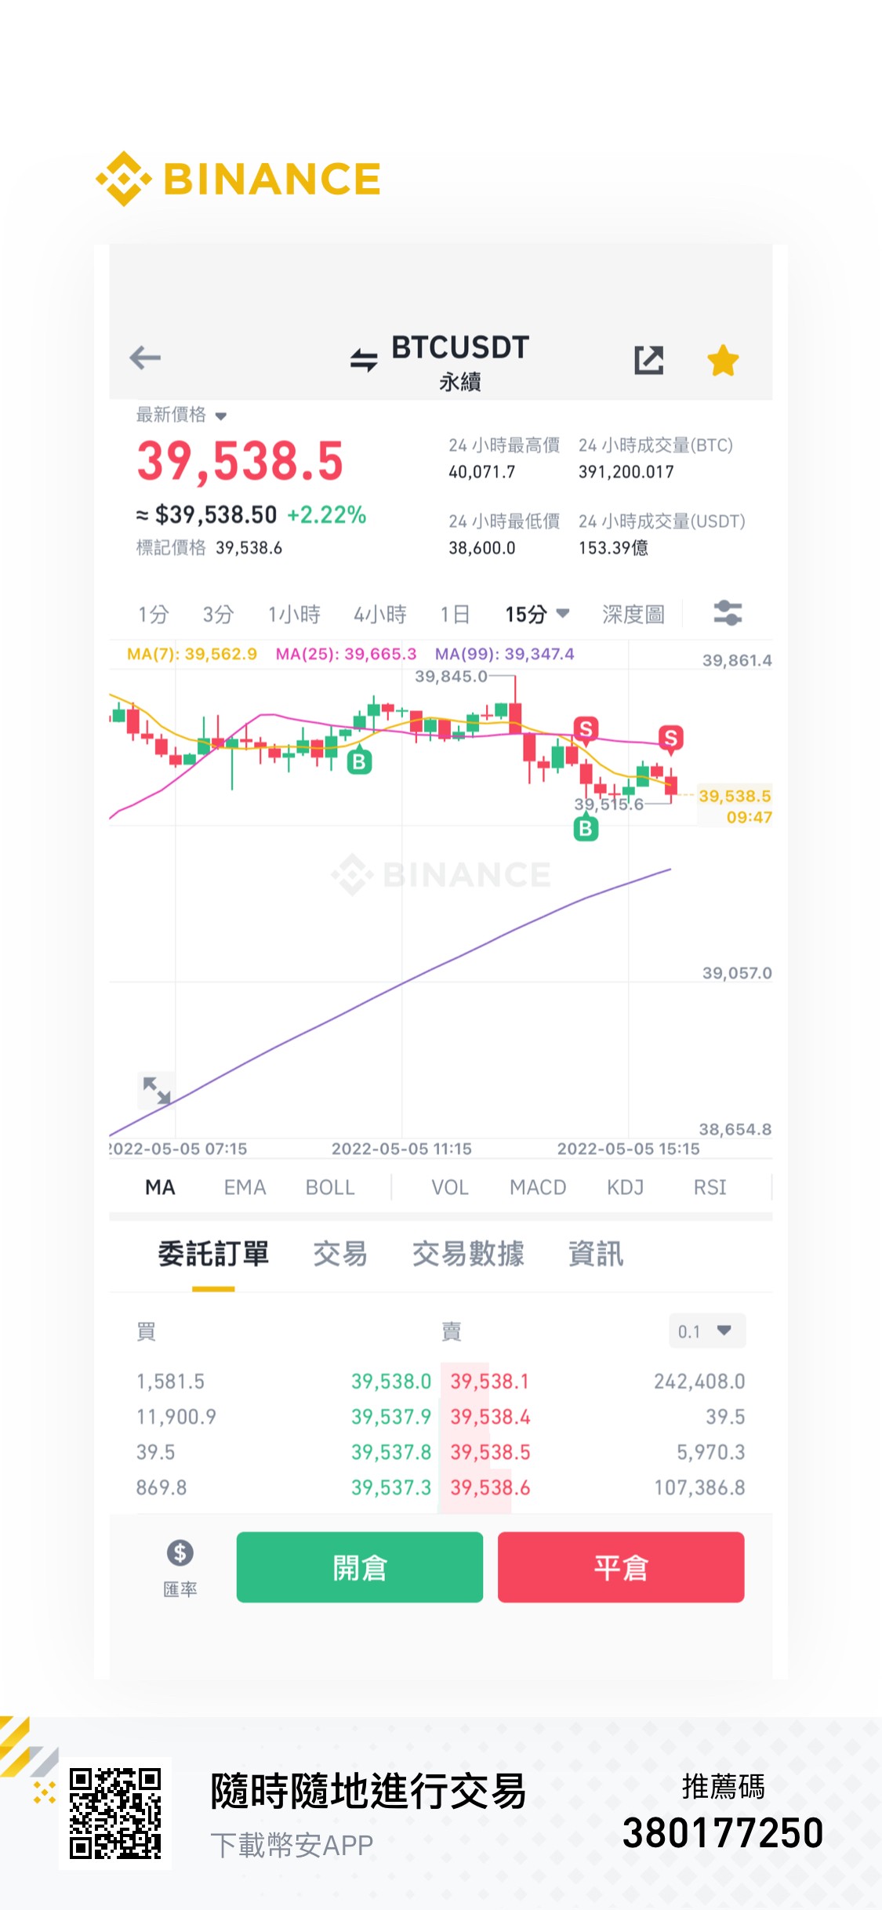Select the 資訊 tab
The height and width of the screenshot is (1910, 882).
click(596, 1254)
